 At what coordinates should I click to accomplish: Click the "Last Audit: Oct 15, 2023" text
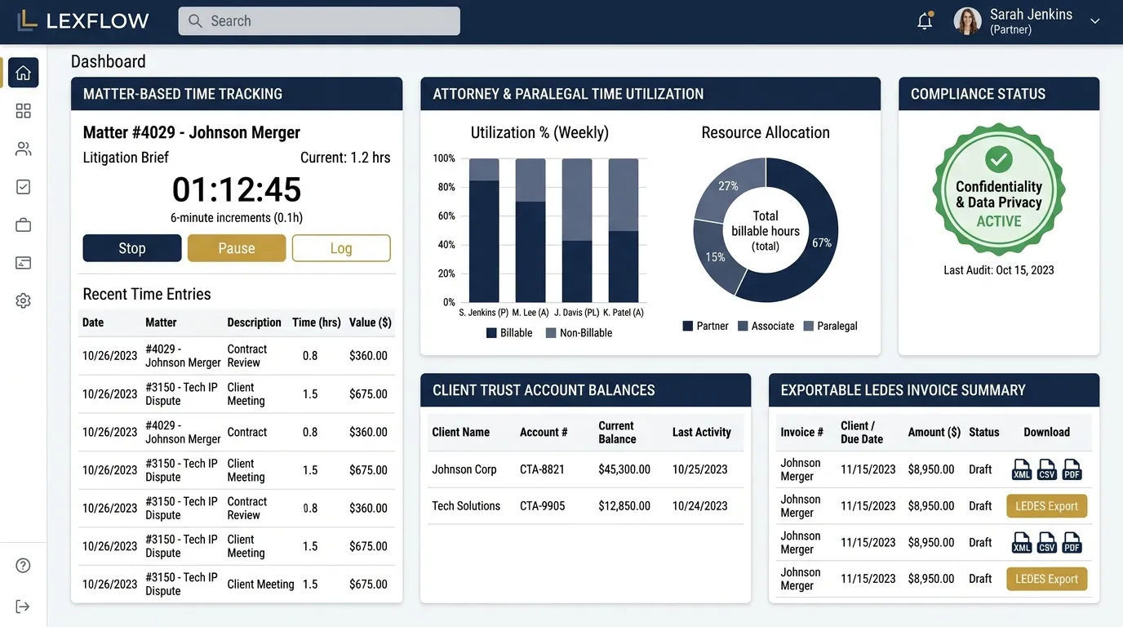pos(999,270)
